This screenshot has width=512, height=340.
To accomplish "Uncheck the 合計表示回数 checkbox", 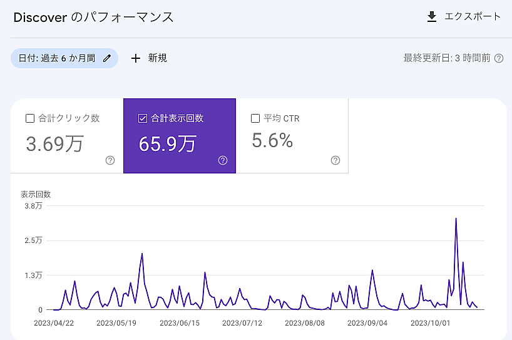I will [142, 118].
